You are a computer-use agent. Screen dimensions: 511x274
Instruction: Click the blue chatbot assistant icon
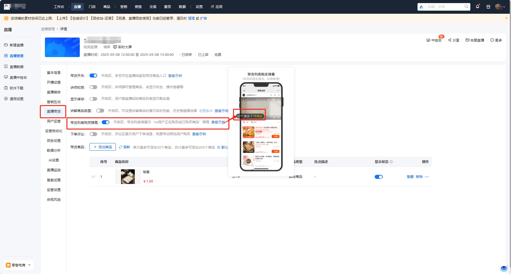(504, 268)
